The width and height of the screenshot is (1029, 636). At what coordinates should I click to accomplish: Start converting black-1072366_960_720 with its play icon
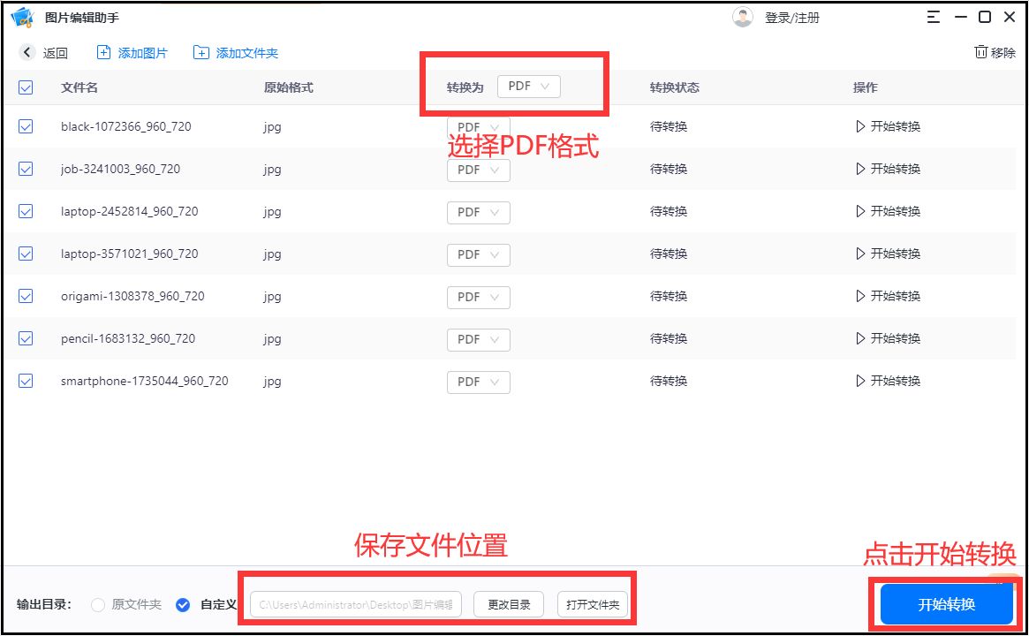859,126
